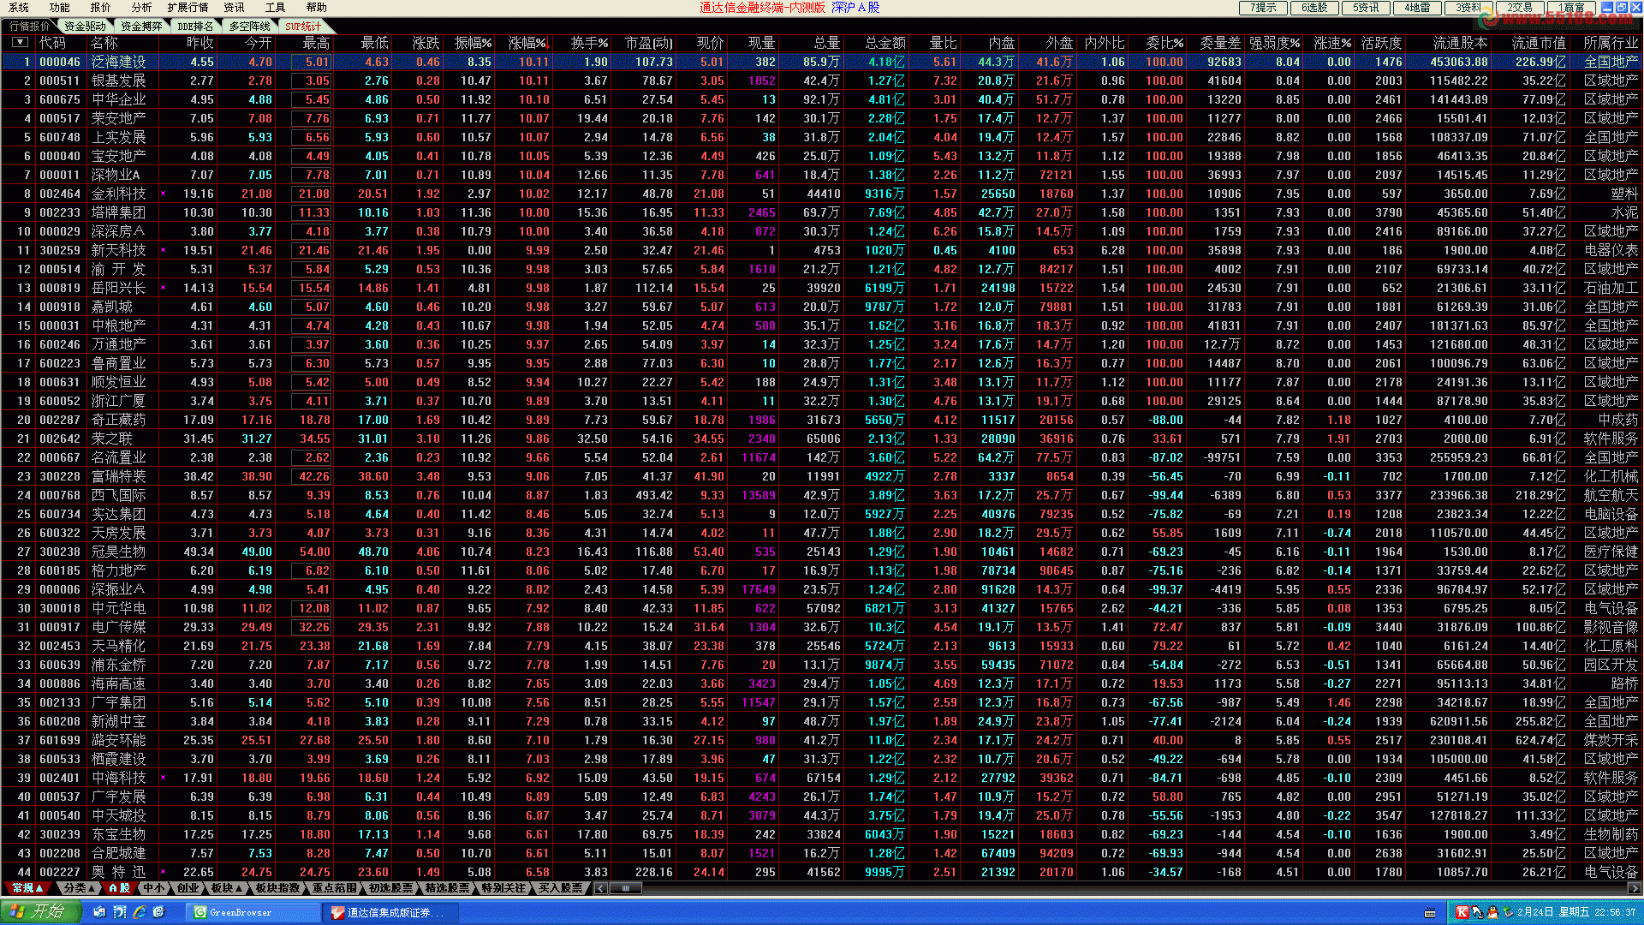
Task: Sort by the 所属行业 column header
Action: coord(1611,42)
